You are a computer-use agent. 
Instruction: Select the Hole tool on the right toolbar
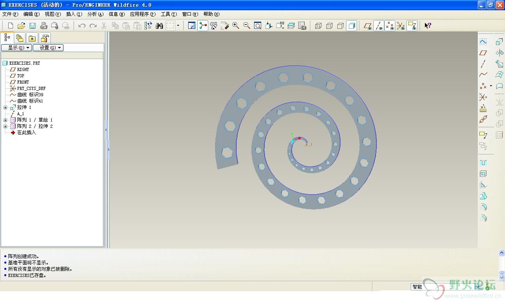483,163
